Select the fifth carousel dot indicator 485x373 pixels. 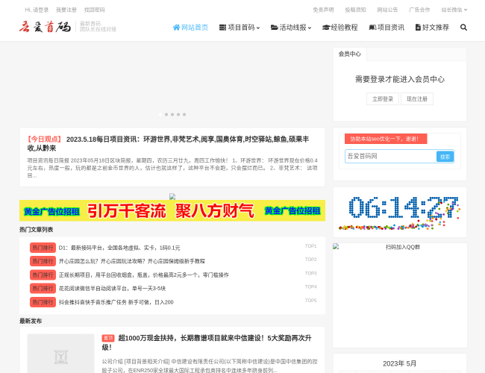point(184,114)
